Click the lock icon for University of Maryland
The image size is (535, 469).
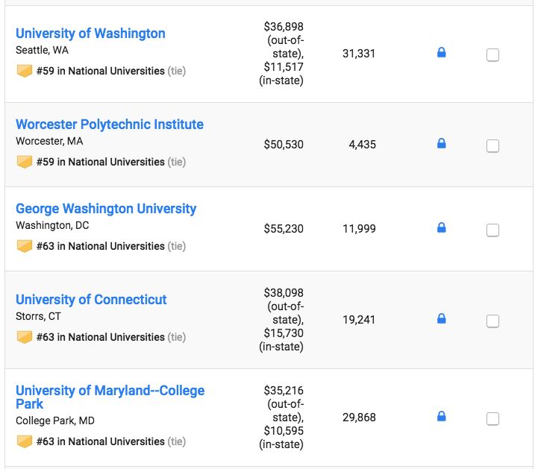pos(441,416)
